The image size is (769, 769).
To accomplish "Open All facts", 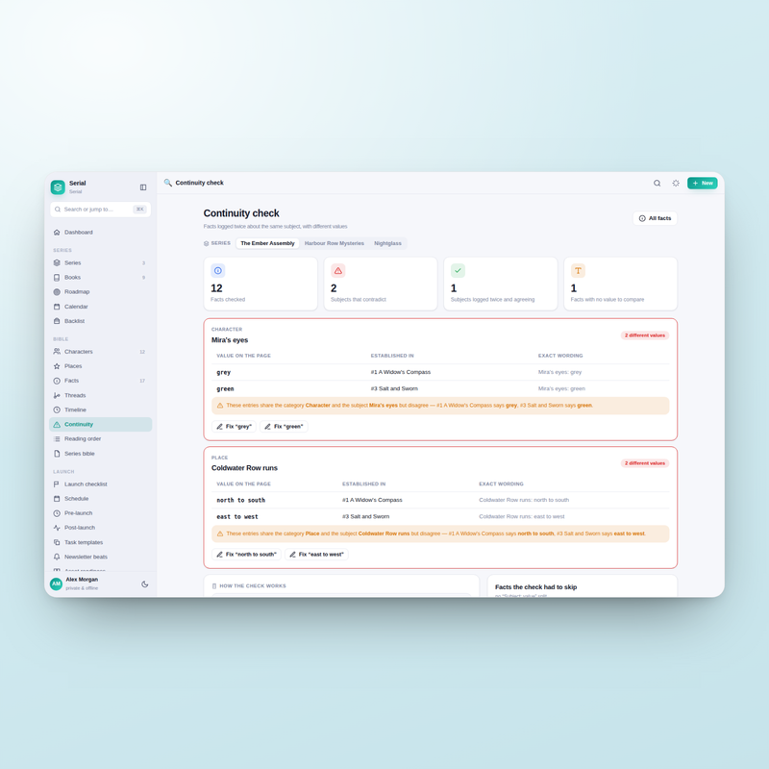I will tap(655, 218).
